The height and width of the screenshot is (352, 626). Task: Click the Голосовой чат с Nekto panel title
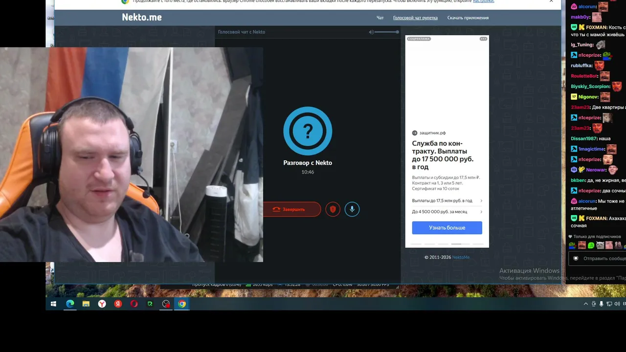[242, 32]
